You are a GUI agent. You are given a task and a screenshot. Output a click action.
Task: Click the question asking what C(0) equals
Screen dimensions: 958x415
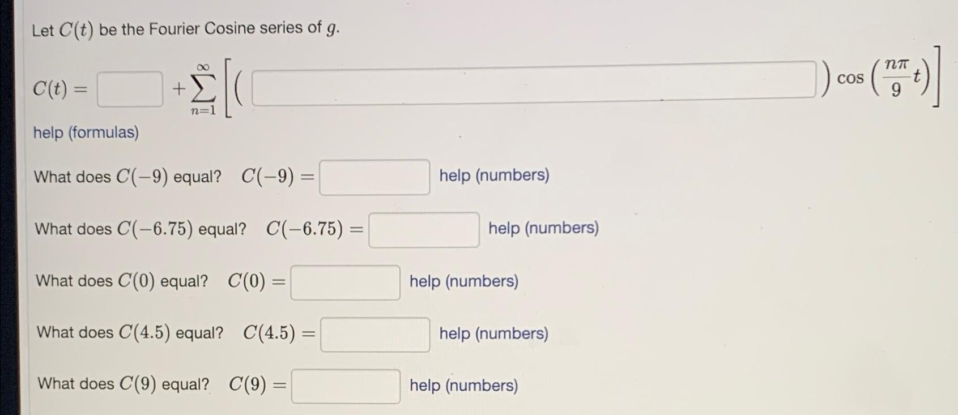click(x=122, y=280)
